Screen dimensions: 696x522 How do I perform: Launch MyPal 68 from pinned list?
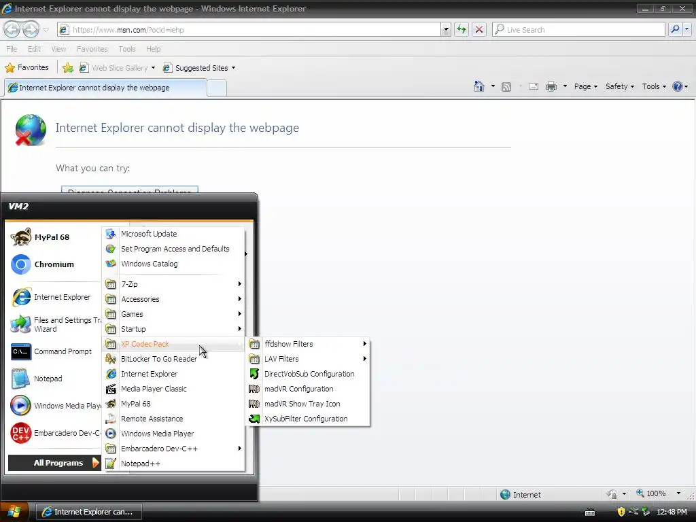click(53, 237)
